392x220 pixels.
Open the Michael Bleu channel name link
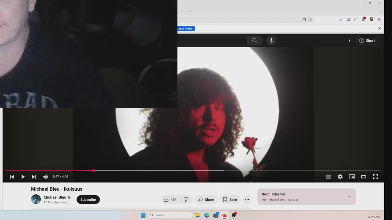tap(55, 197)
